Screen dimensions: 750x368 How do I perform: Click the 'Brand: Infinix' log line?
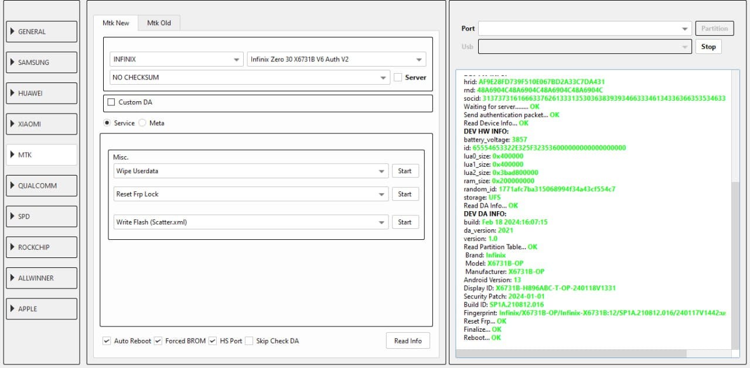pyautogui.click(x=486, y=256)
